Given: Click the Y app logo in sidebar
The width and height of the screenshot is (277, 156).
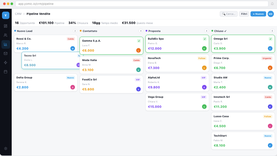Looking at the screenshot, I should (6, 15).
